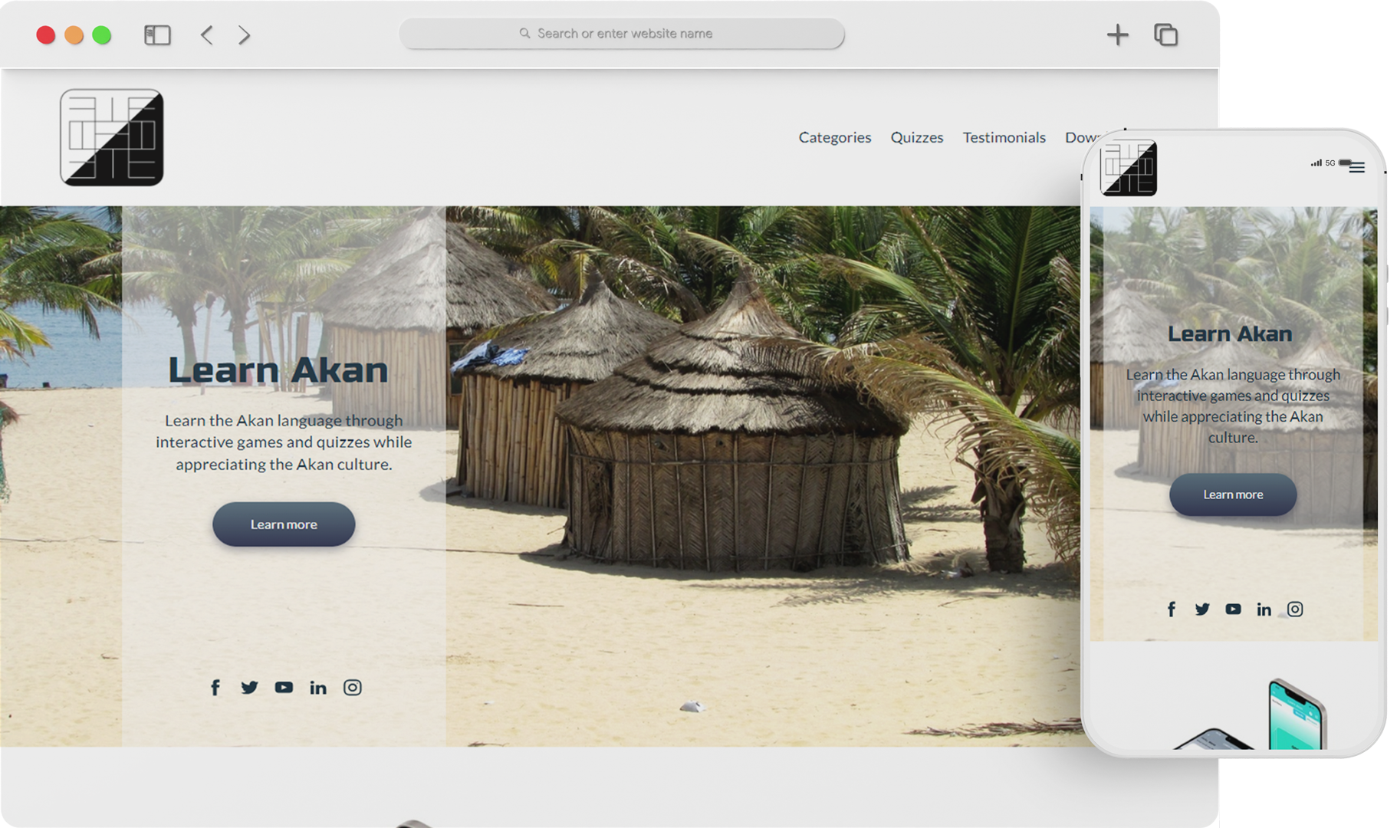The width and height of the screenshot is (1397, 828).
Task: Tap the Facebook icon in phone mockup
Action: coord(1172,609)
